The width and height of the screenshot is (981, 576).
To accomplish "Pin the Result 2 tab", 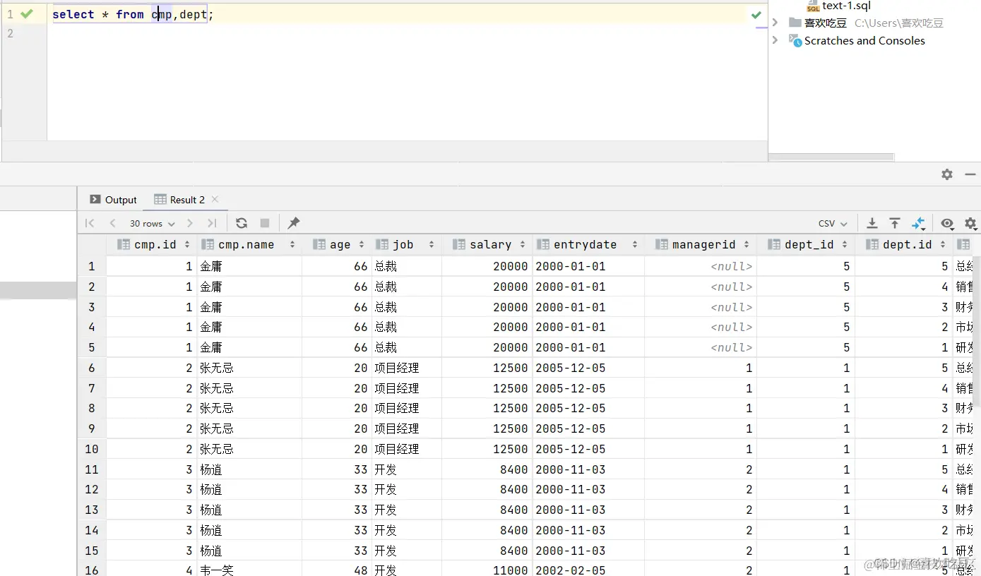I will [294, 223].
